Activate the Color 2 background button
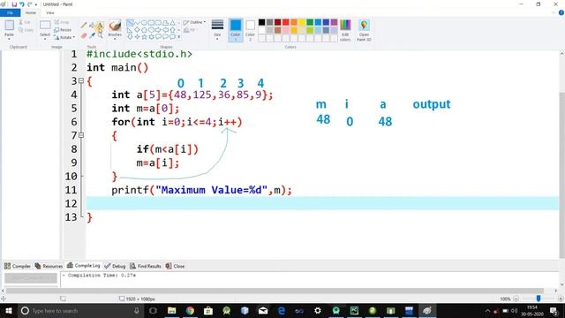This screenshot has width=565, height=318. pos(250,30)
